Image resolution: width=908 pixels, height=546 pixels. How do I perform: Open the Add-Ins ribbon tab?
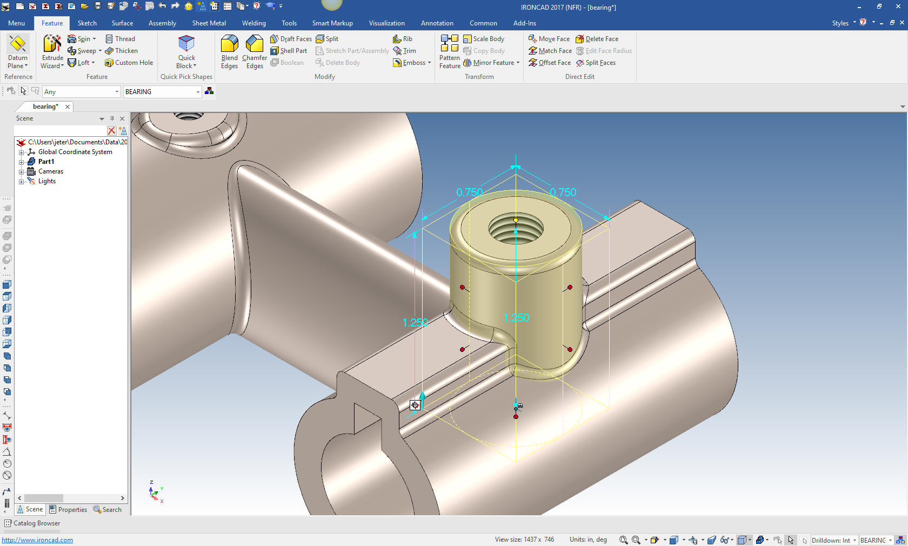525,23
